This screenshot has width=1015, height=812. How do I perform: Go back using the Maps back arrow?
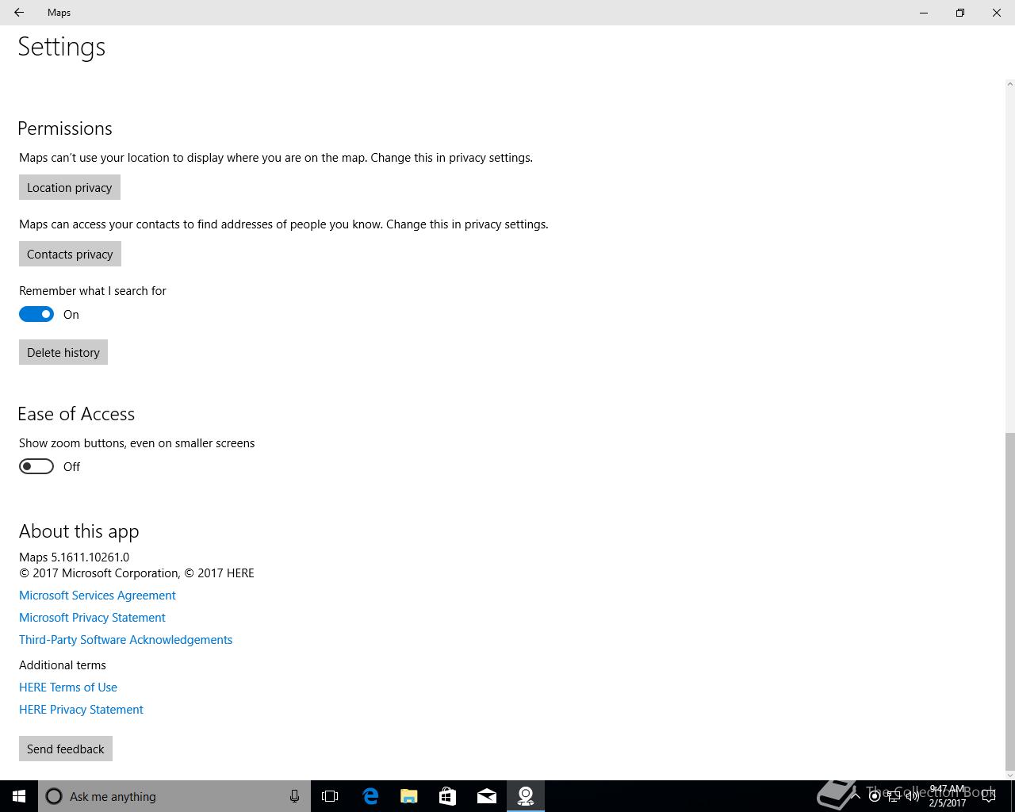click(x=19, y=13)
